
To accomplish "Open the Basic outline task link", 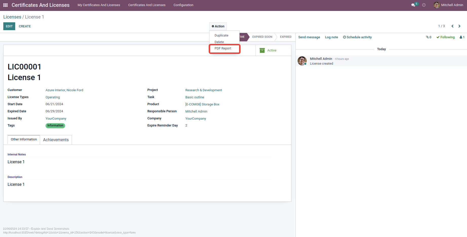I will tap(195, 97).
